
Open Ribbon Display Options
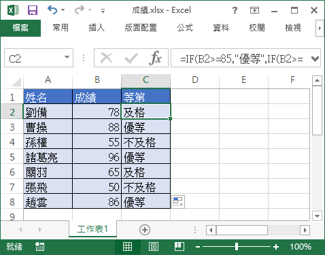tap(254, 10)
